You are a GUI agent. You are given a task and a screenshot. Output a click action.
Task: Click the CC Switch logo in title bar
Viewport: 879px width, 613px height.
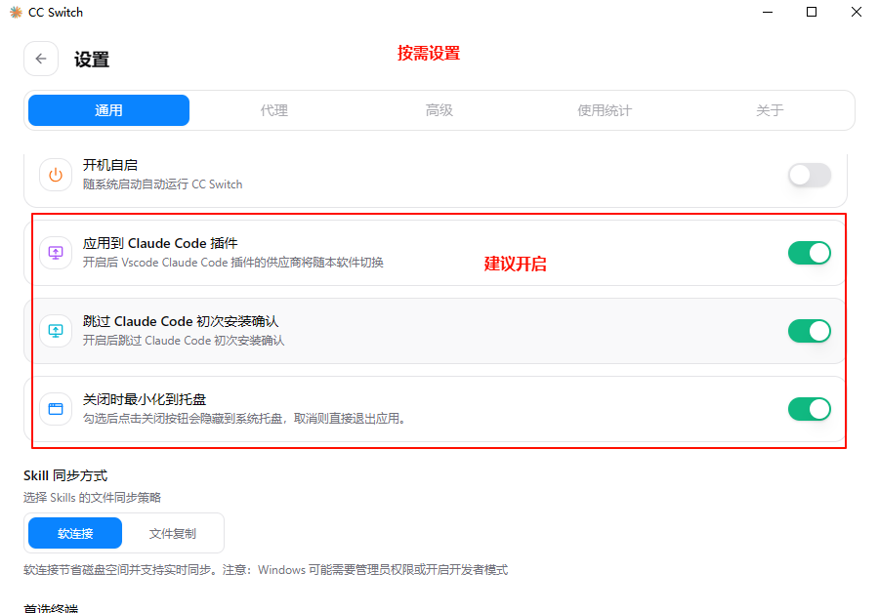16,13
